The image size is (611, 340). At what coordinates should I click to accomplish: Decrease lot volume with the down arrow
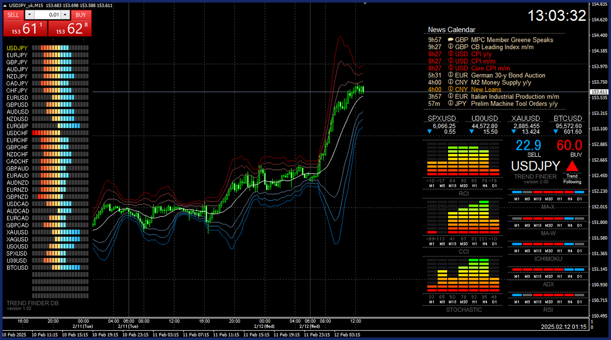point(29,15)
